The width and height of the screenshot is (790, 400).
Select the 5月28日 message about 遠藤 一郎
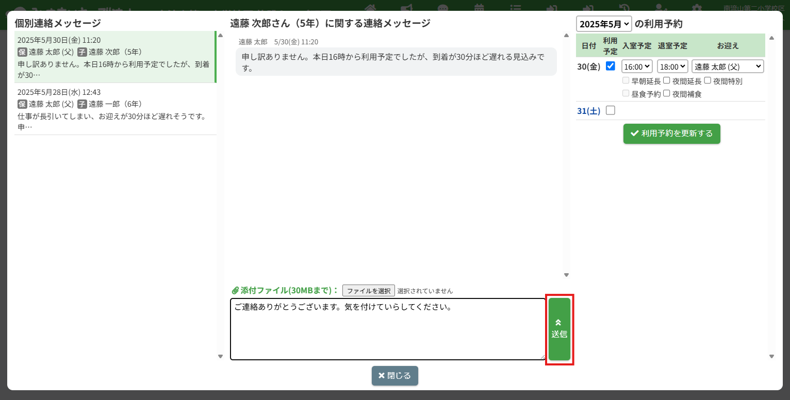(x=115, y=109)
